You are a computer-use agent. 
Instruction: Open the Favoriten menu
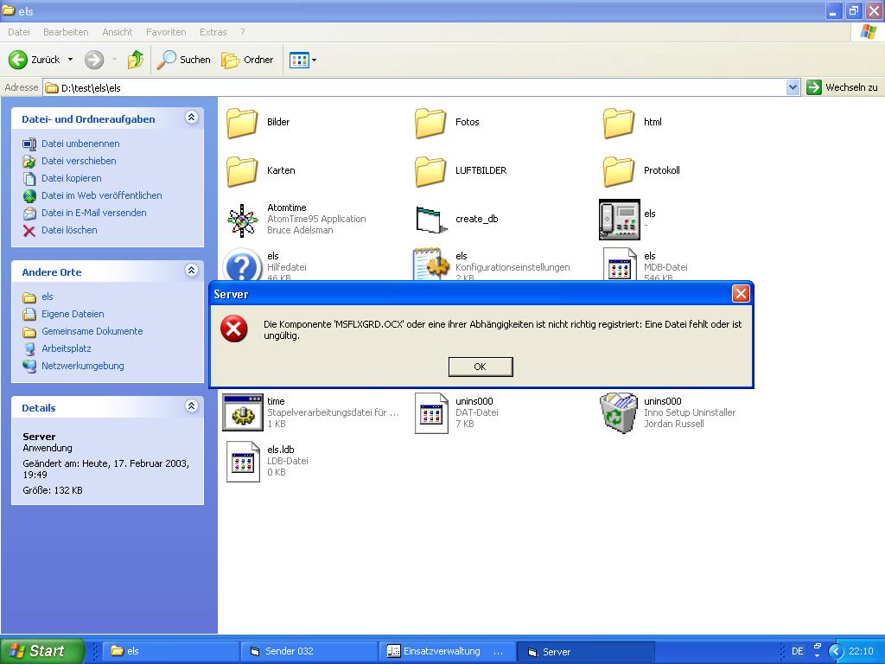(166, 32)
